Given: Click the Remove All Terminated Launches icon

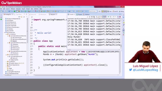Looking at the screenshot, I should coord(94,17).
